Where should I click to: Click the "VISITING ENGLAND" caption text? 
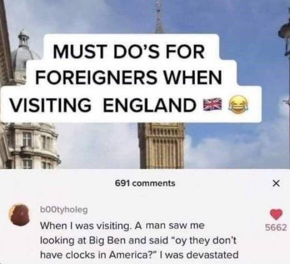click(103, 104)
